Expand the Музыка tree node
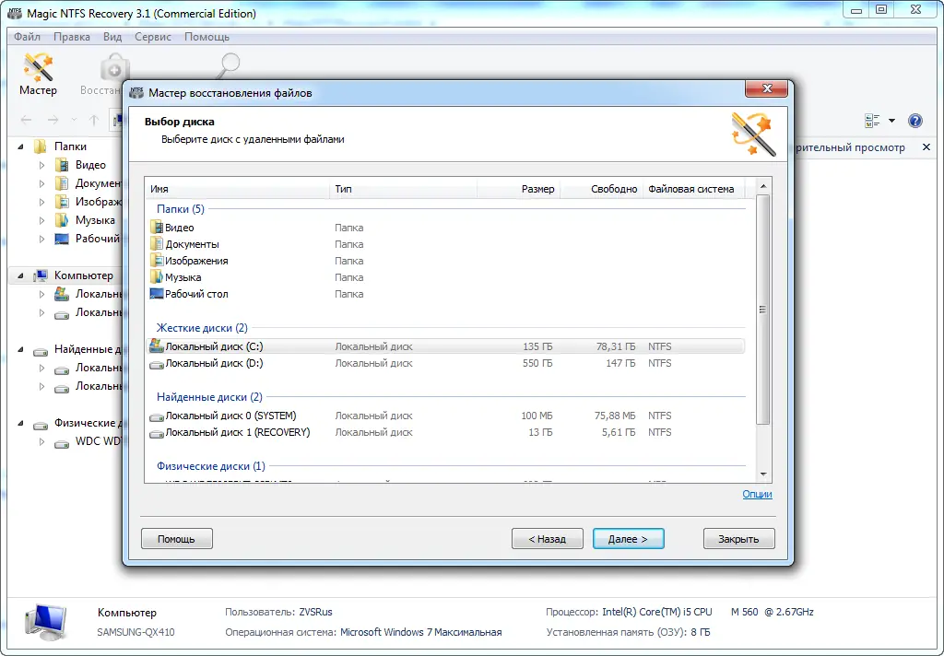The width and height of the screenshot is (944, 656). 41,220
